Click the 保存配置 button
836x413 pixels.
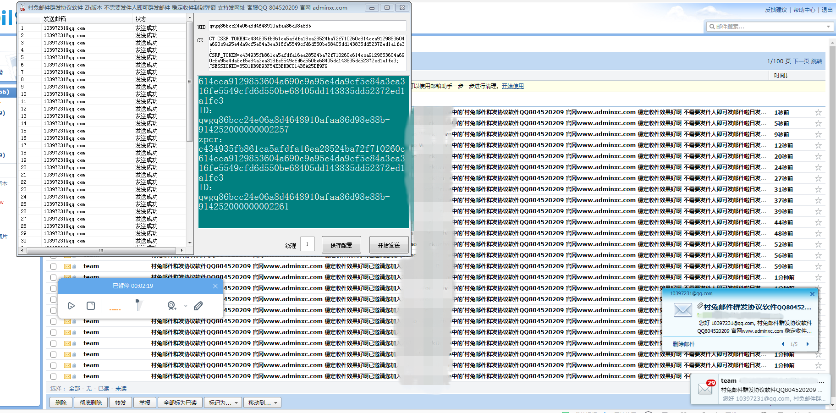pos(341,245)
